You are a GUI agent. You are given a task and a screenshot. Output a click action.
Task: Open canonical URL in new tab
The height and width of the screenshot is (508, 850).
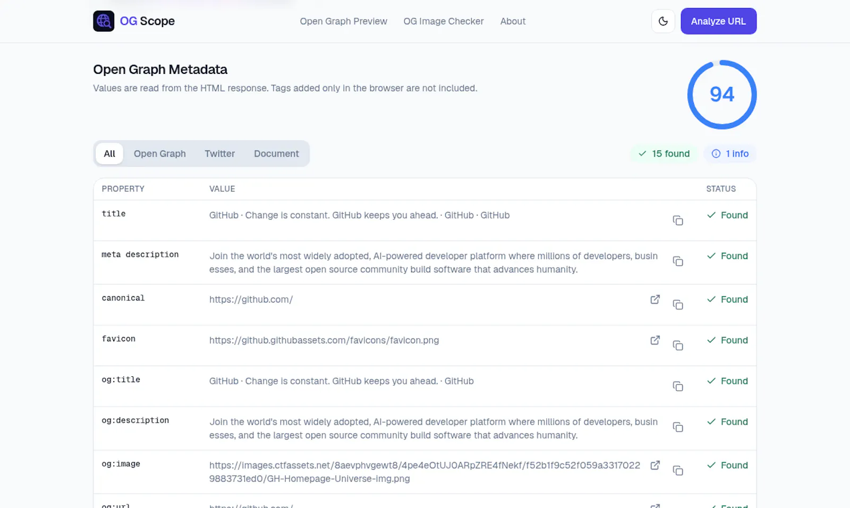click(x=655, y=299)
